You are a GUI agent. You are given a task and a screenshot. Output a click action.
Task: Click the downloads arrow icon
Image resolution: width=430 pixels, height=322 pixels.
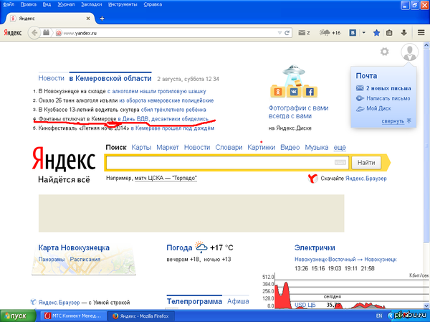403,33
